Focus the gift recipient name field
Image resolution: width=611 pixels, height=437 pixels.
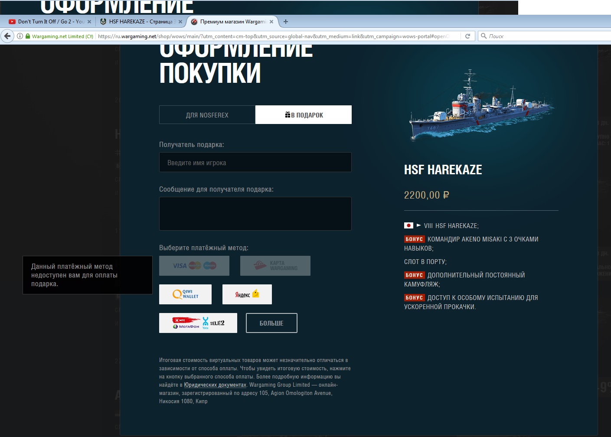[x=255, y=163]
